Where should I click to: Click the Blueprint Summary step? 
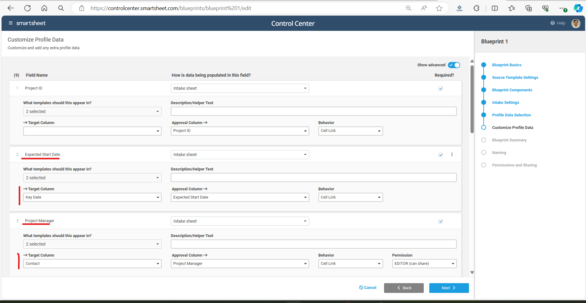(509, 140)
